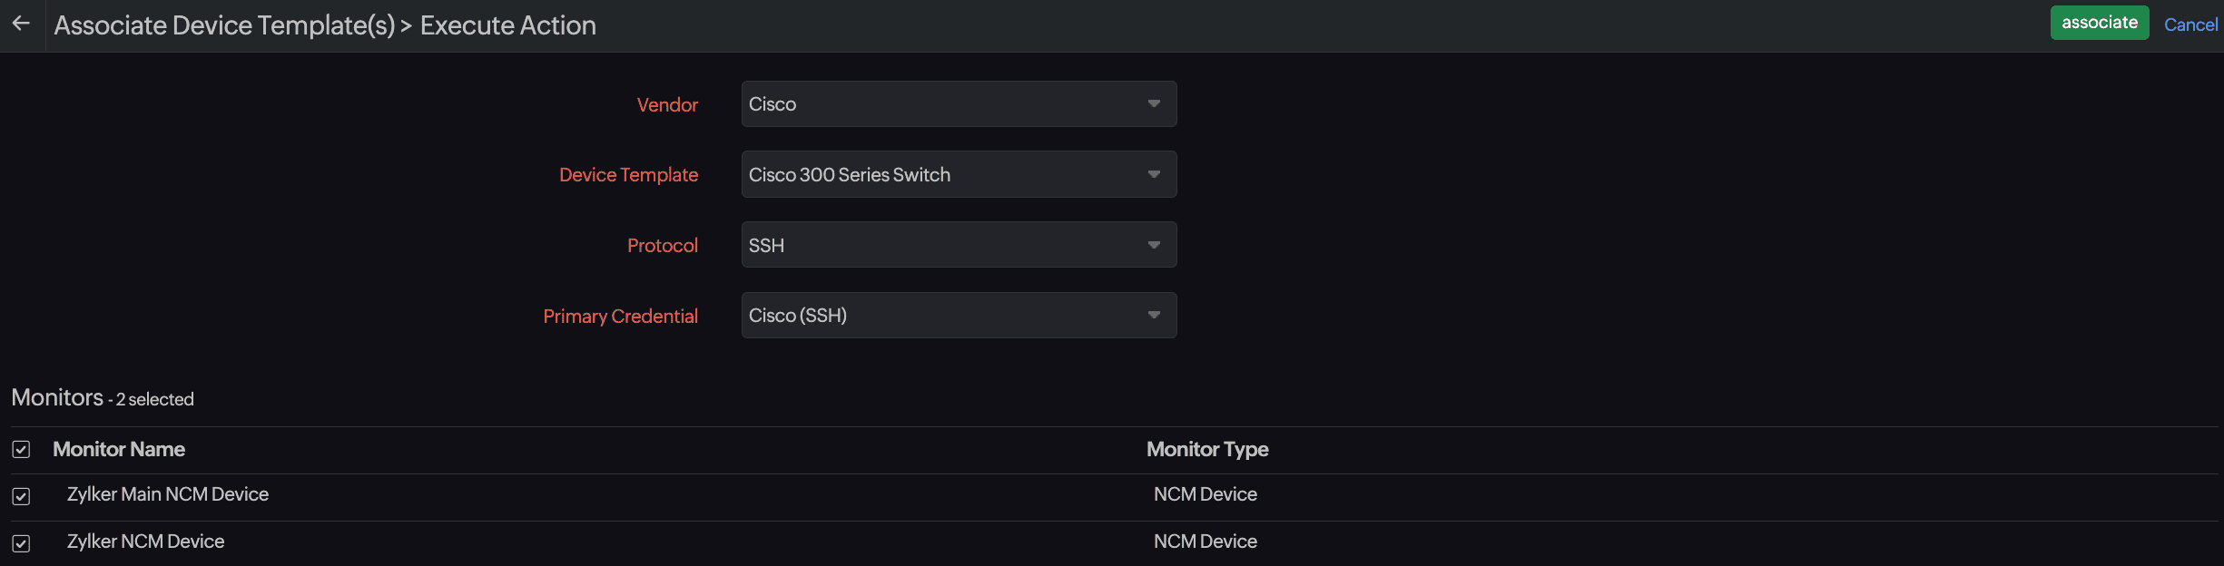Select the Zylker Main NCM Device name
Viewport: 2224px width, 566px height.
(168, 494)
